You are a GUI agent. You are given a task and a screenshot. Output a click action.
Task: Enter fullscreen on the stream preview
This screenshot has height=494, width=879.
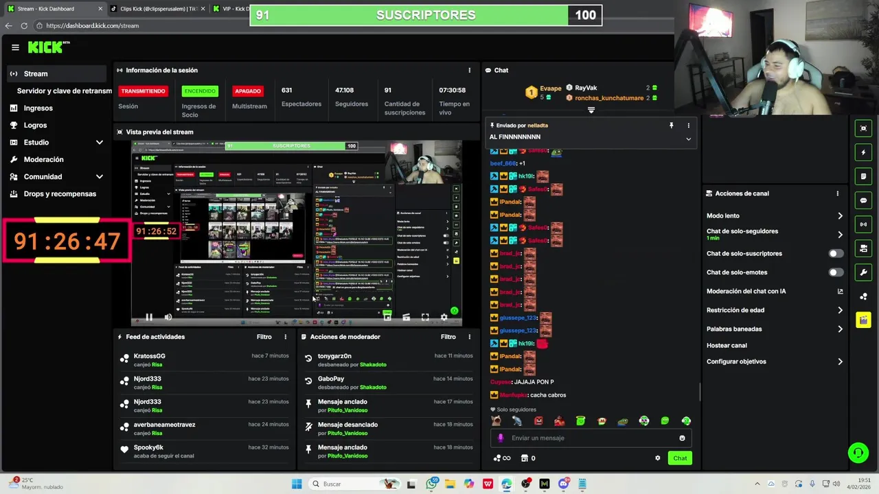pos(425,317)
